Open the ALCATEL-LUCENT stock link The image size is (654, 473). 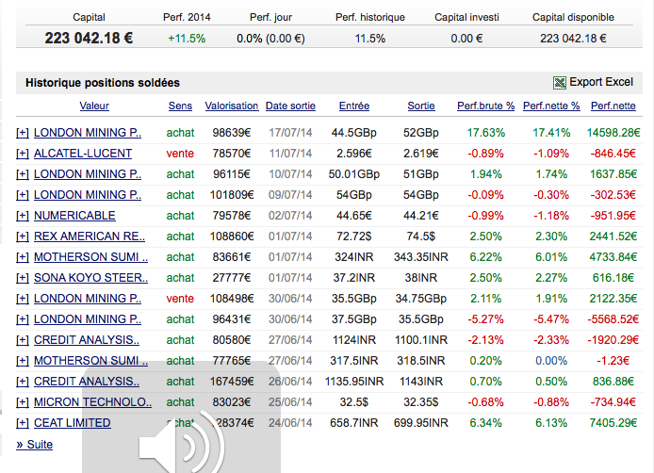click(x=83, y=154)
